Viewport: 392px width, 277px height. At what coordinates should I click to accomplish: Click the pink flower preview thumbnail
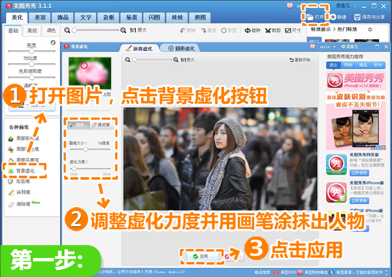pyautogui.click(x=90, y=73)
